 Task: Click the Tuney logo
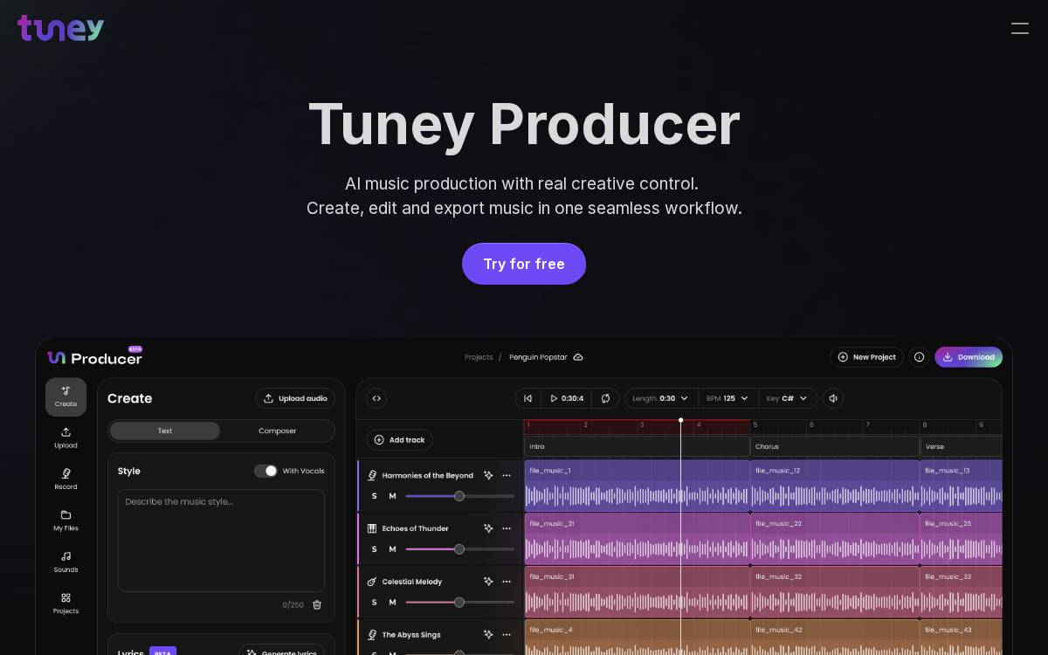coord(60,28)
